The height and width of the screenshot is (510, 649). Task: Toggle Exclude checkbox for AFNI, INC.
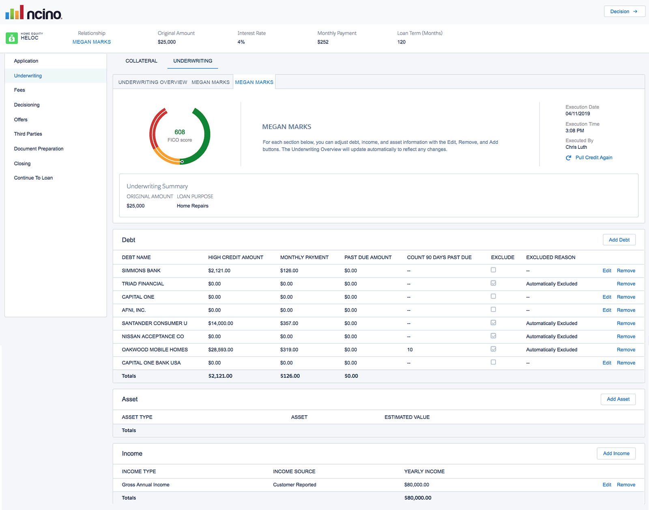[493, 309]
